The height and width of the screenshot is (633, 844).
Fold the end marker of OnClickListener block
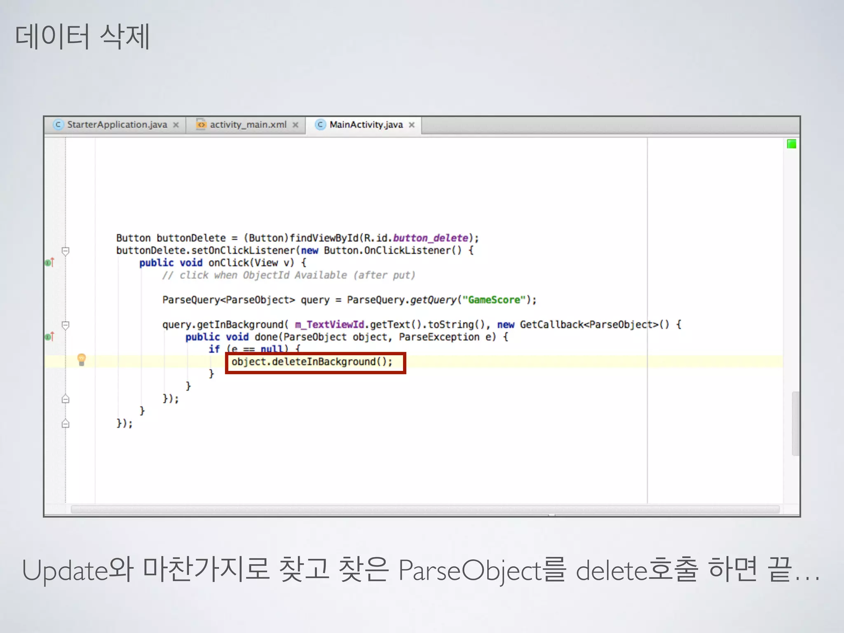pyautogui.click(x=66, y=424)
